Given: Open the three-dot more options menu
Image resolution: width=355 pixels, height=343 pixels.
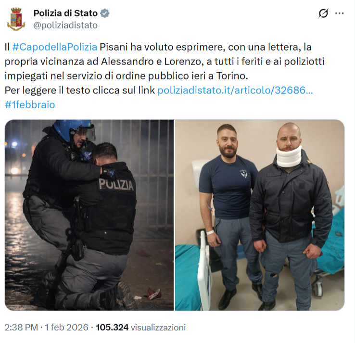Looking at the screenshot, I should [x=340, y=13].
